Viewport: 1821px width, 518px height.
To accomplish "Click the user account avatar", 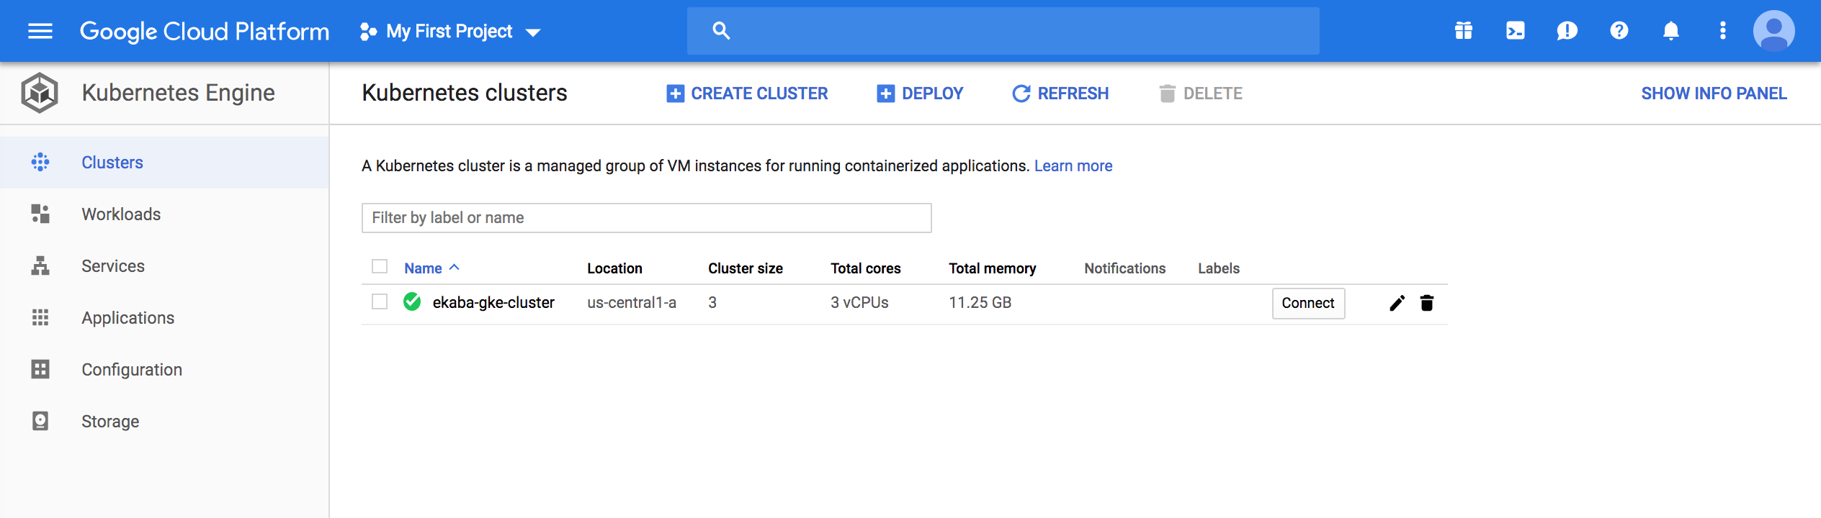I will 1773,31.
